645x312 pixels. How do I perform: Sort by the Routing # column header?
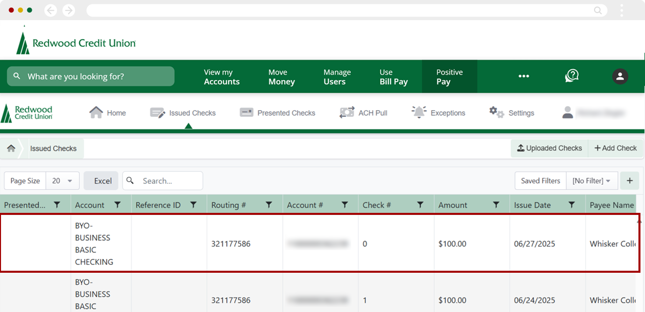pyautogui.click(x=229, y=205)
